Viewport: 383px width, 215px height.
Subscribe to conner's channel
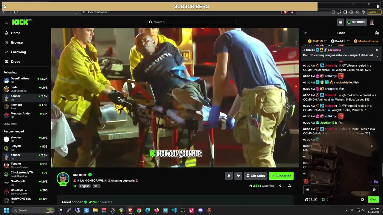pyautogui.click(x=281, y=176)
